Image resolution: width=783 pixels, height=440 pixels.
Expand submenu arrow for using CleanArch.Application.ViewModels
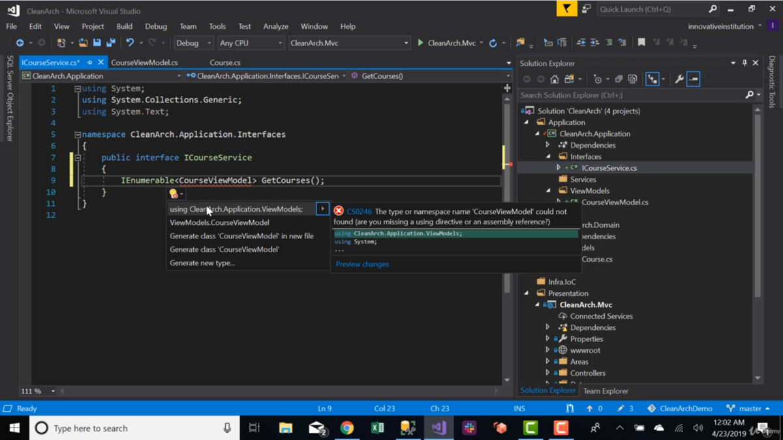pos(322,209)
